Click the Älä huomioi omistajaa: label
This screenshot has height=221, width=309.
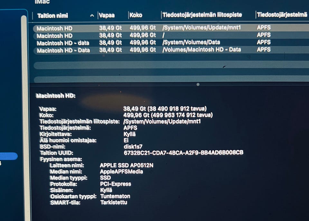[x=68, y=140]
